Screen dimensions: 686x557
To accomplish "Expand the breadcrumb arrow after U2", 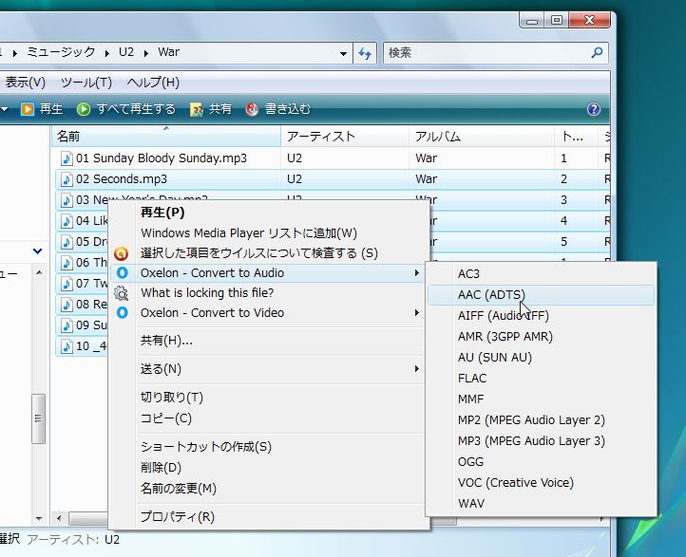I will coord(146,53).
